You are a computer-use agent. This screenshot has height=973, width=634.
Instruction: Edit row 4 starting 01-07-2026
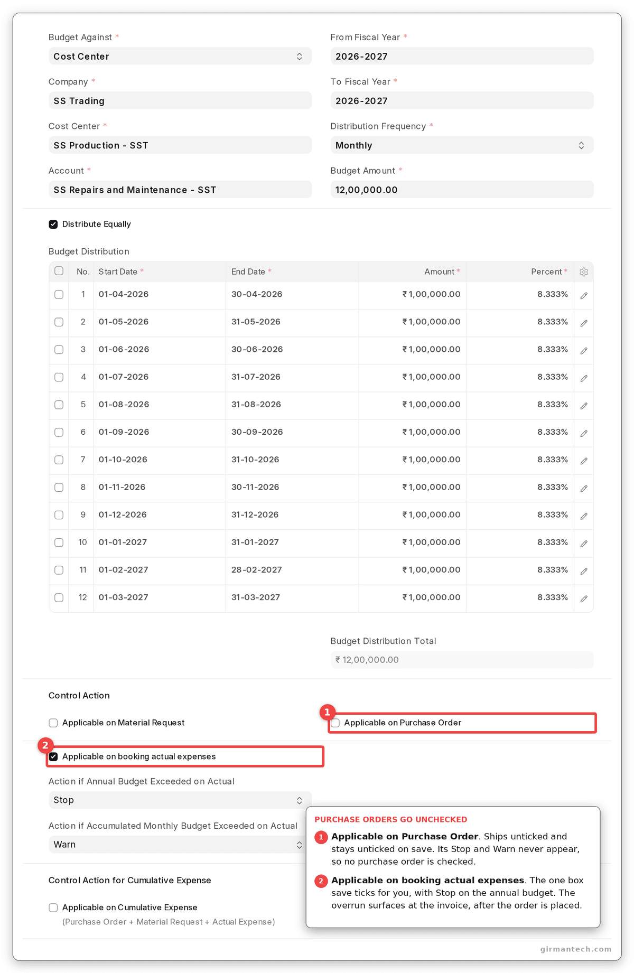coord(584,378)
